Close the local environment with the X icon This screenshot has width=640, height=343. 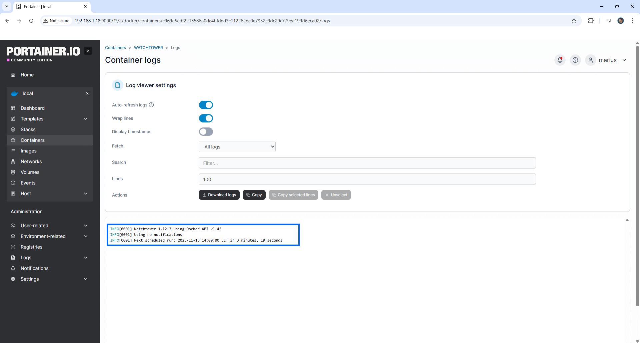tap(87, 93)
